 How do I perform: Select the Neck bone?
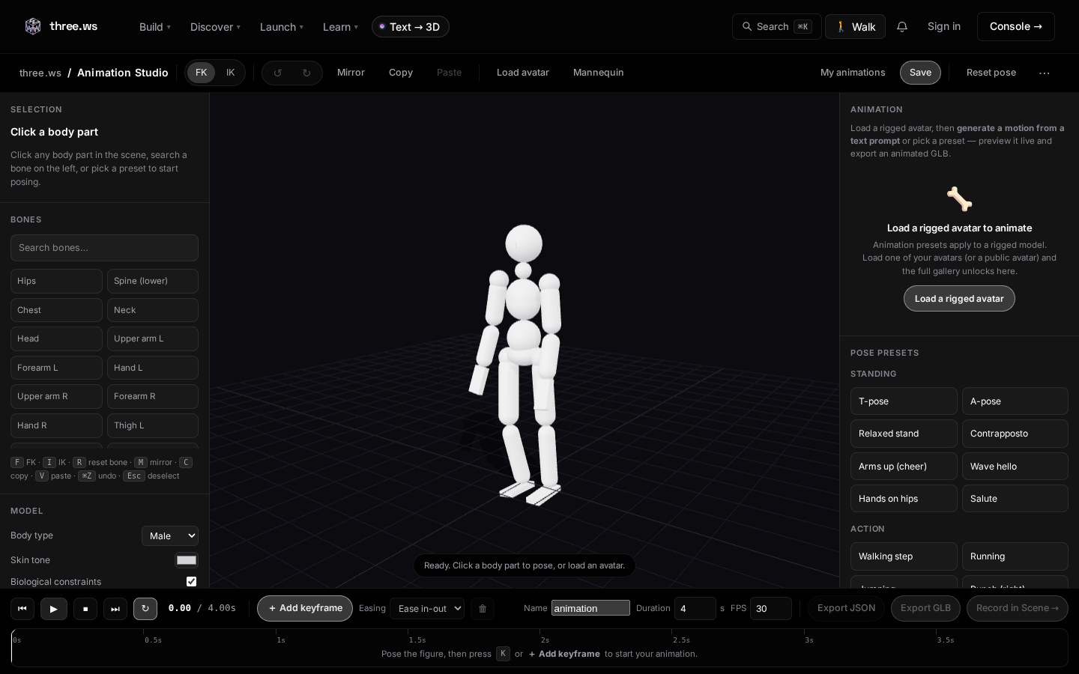tap(153, 310)
